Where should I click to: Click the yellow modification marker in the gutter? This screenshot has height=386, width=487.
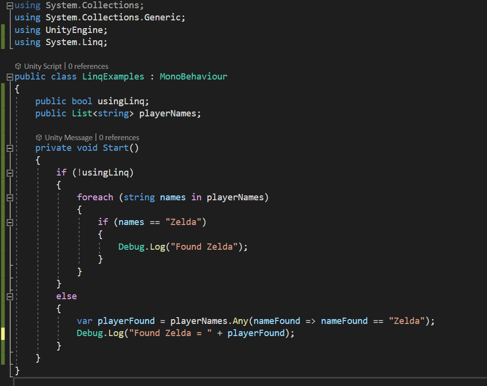click(x=2, y=333)
